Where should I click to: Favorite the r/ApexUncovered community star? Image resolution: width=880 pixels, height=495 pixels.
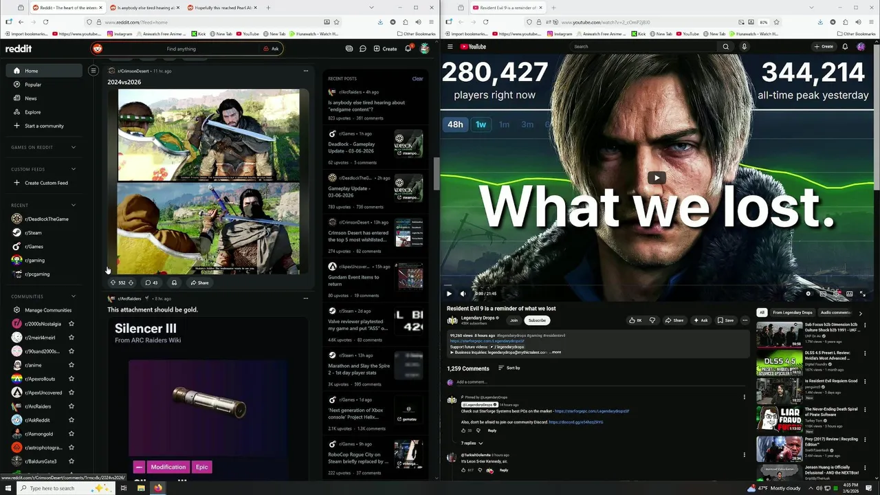coord(71,393)
